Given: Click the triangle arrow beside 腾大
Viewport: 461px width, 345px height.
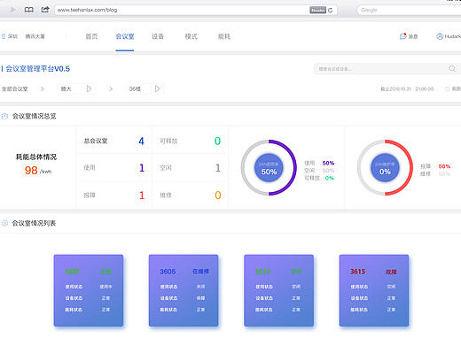Looking at the screenshot, I should click(89, 88).
